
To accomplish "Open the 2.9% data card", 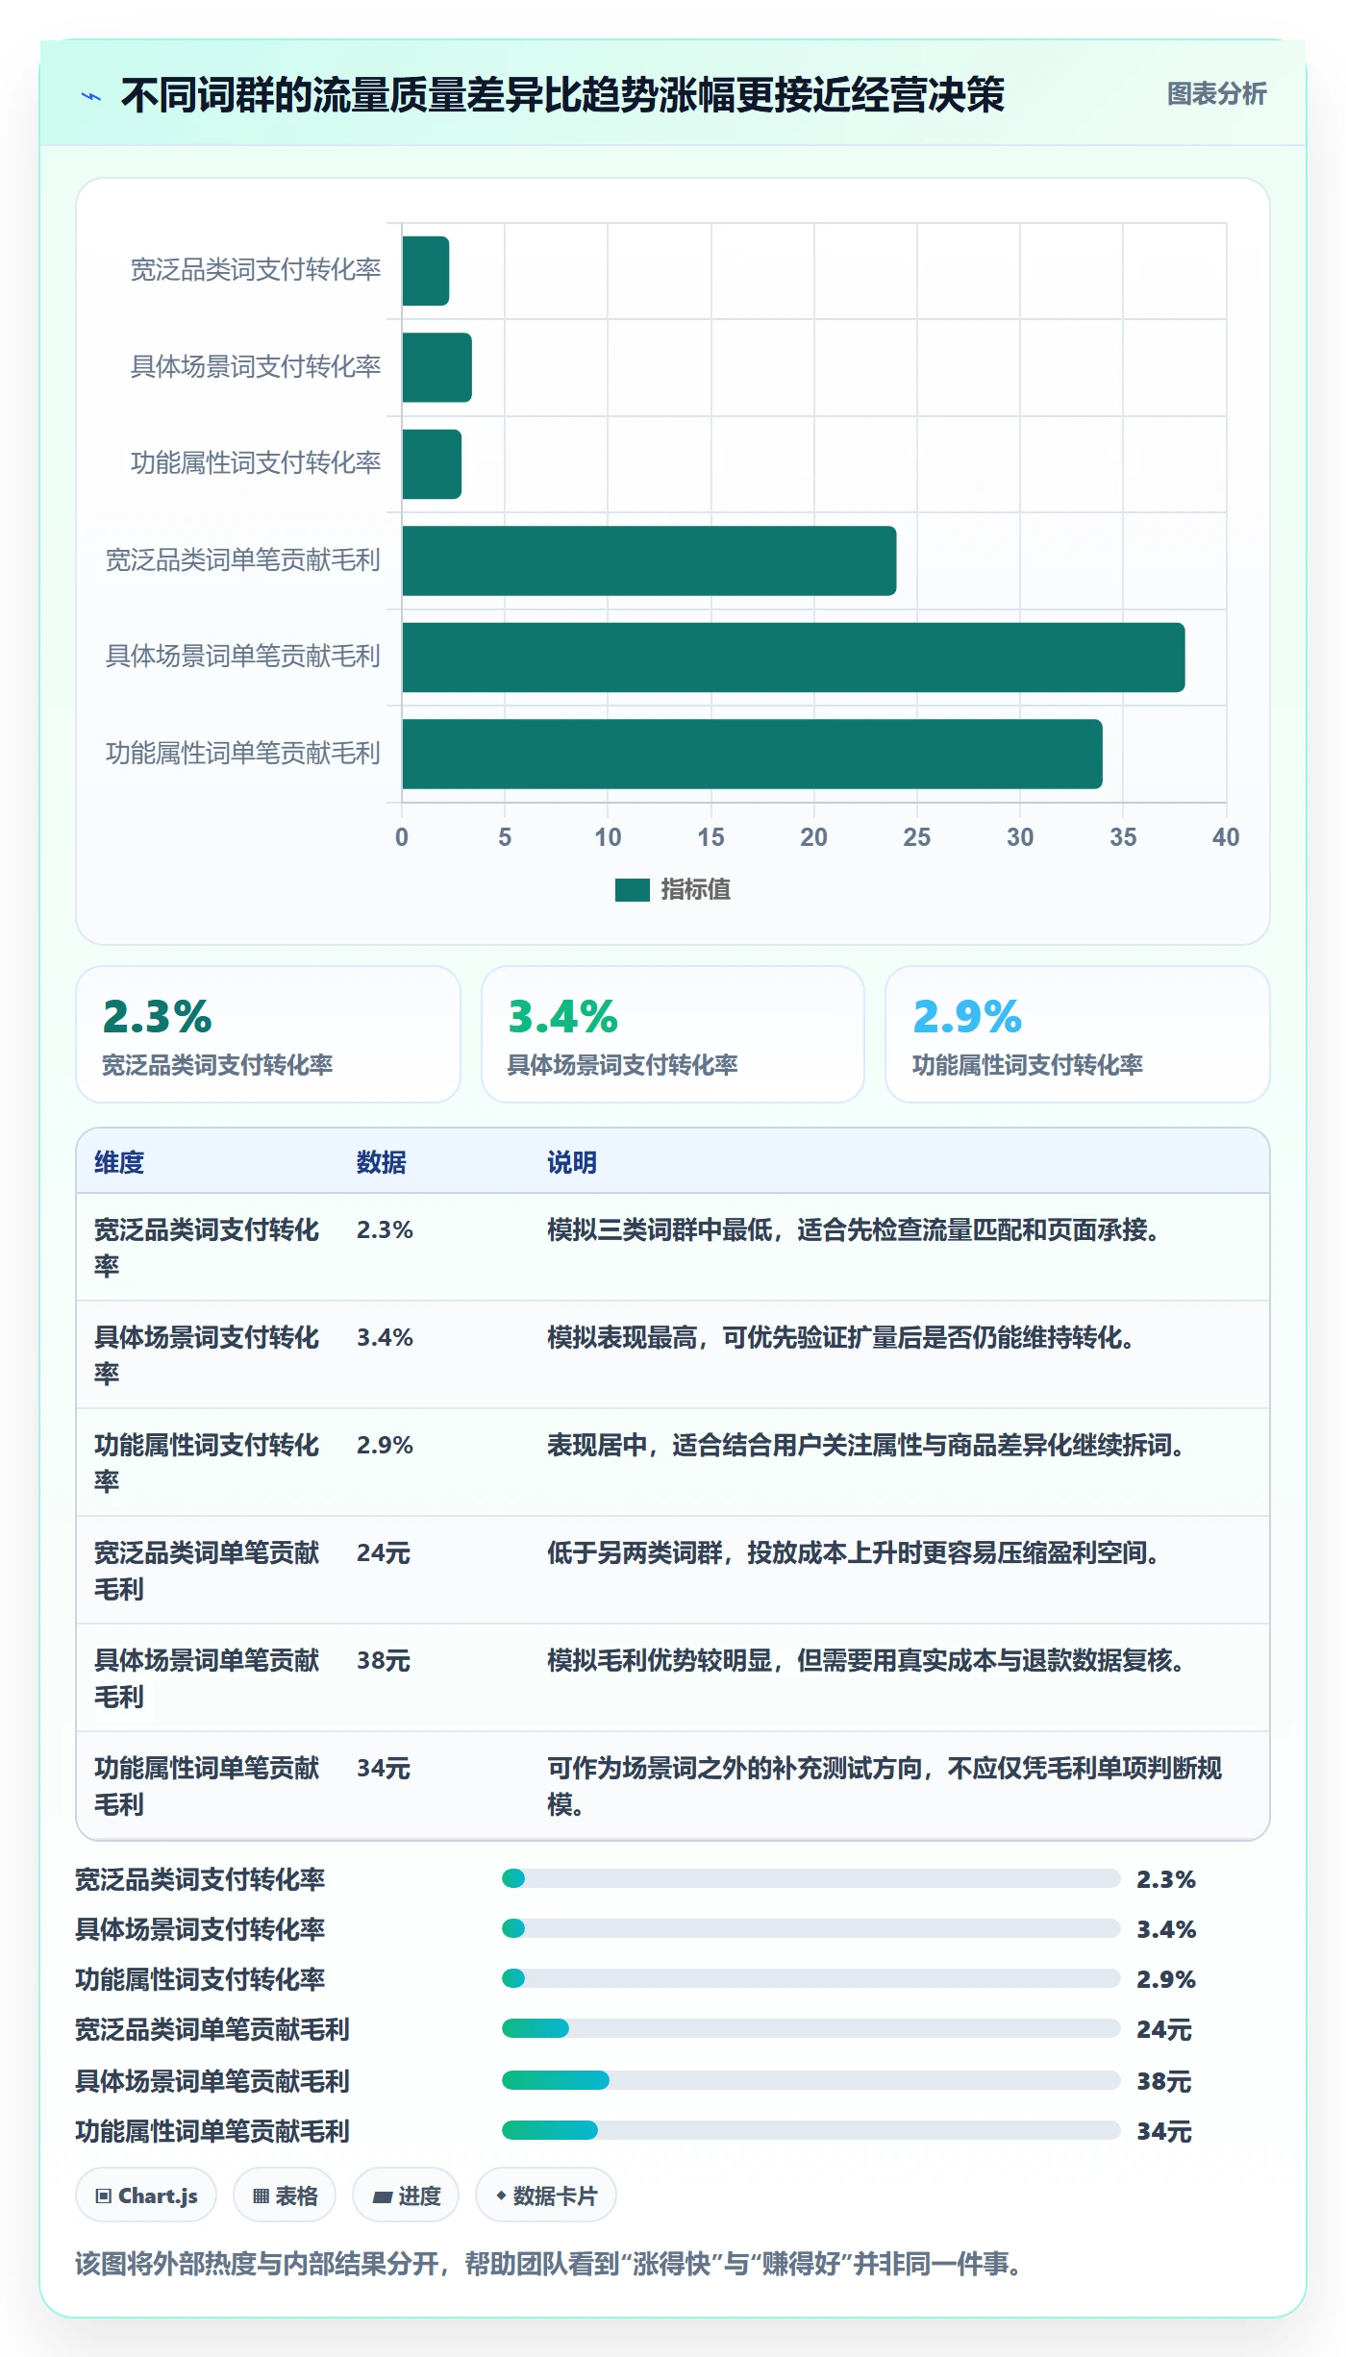I will click(1078, 1034).
